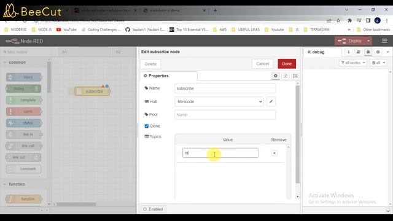Delete the subscribe node
Viewport: 393px width, 221px height.
(150, 64)
